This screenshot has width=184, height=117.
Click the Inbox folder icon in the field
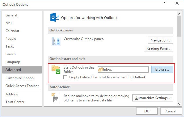[101, 69]
